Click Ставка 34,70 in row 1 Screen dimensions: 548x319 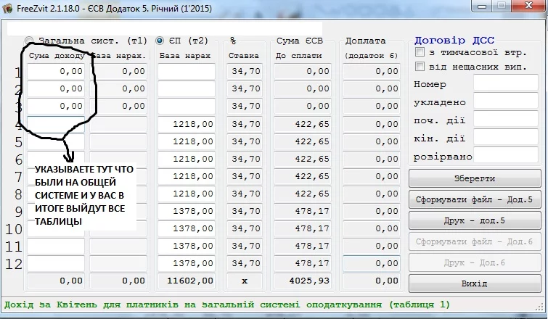tap(245, 72)
